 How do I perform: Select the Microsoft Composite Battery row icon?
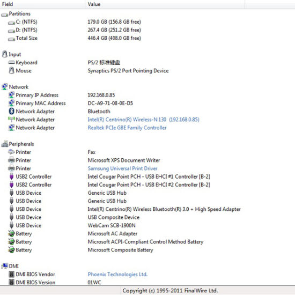pyautogui.click(x=11, y=249)
